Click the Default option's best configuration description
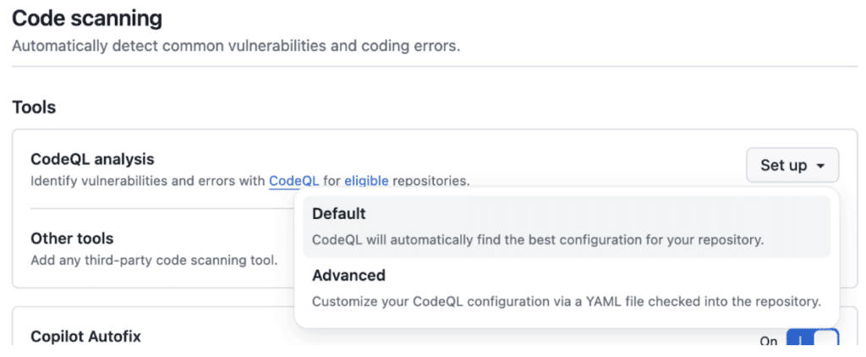866x357 pixels. 538,239
